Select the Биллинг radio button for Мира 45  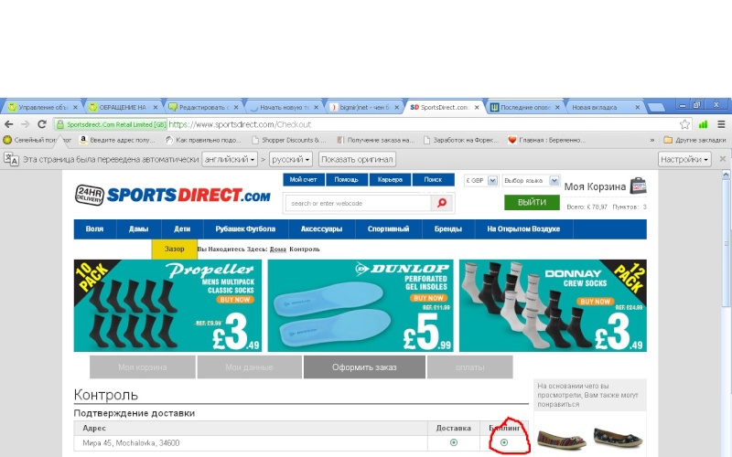pos(504,442)
